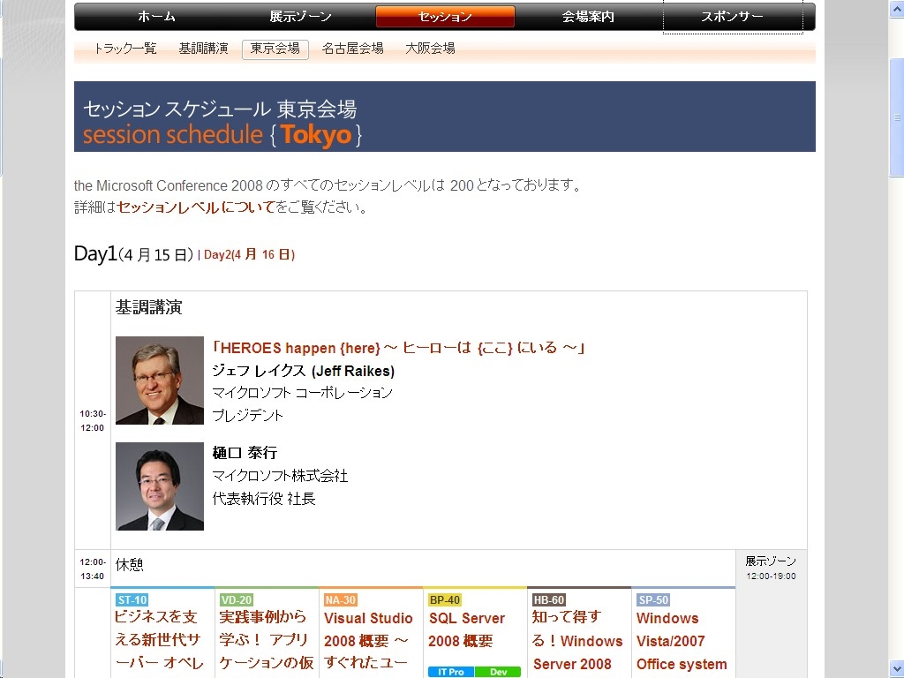Click the VD-20 track badge
904x678 pixels.
click(x=237, y=599)
